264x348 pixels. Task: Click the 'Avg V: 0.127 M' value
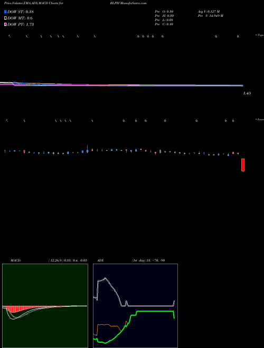pyautogui.click(x=209, y=12)
